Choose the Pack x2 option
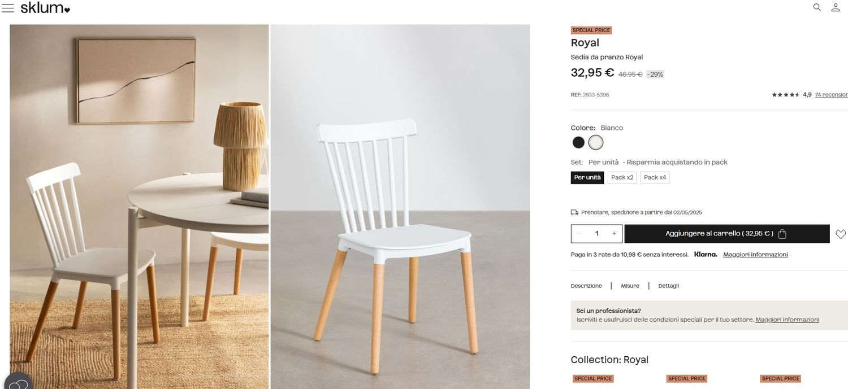 tap(622, 177)
